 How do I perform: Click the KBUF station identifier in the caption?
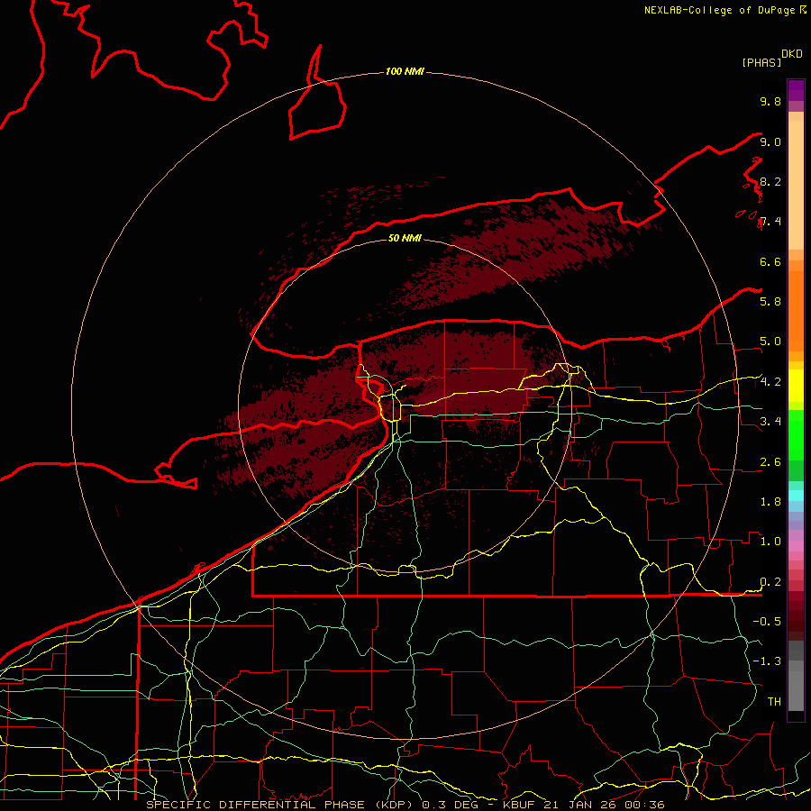[520, 805]
